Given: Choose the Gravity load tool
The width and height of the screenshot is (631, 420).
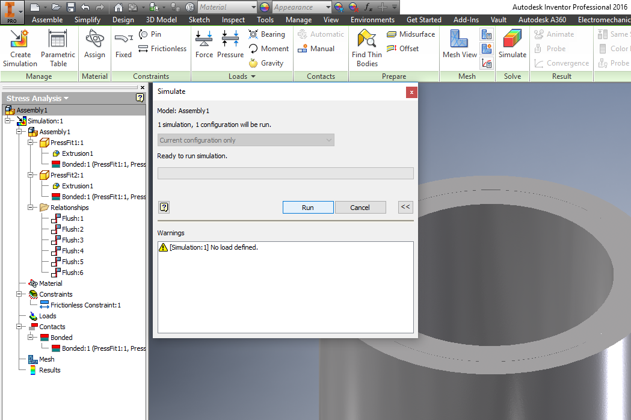Looking at the screenshot, I should 266,63.
